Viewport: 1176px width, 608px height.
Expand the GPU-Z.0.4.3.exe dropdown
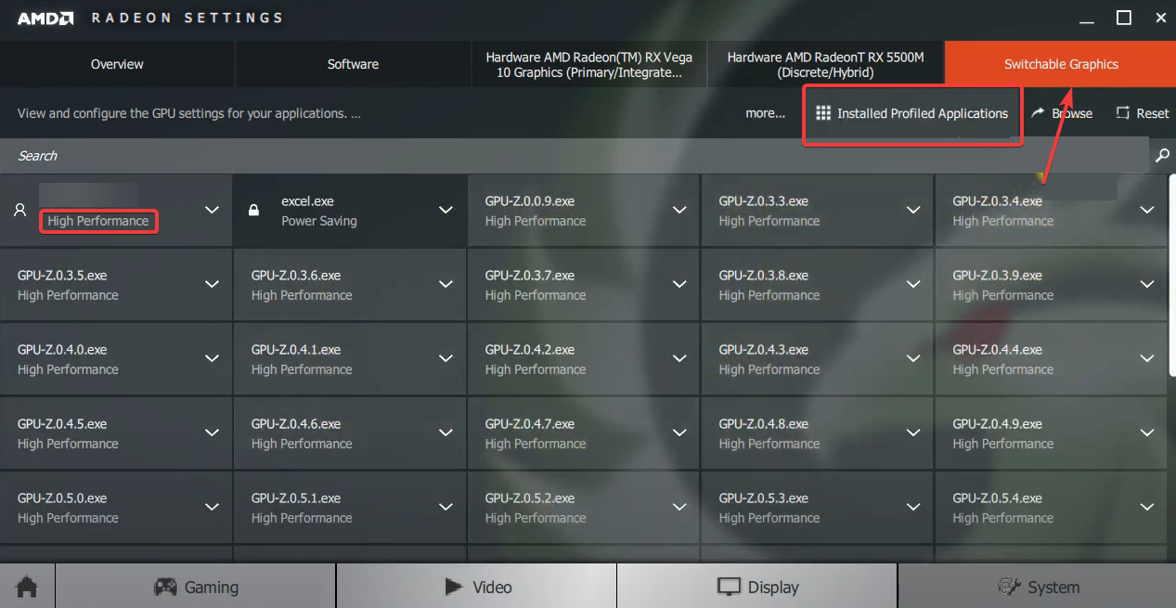[x=913, y=358]
